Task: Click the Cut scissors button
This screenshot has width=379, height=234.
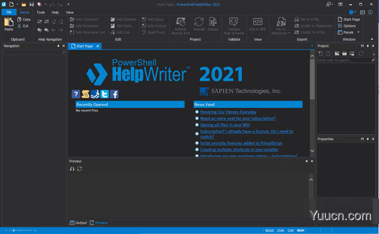Action: coord(23,26)
